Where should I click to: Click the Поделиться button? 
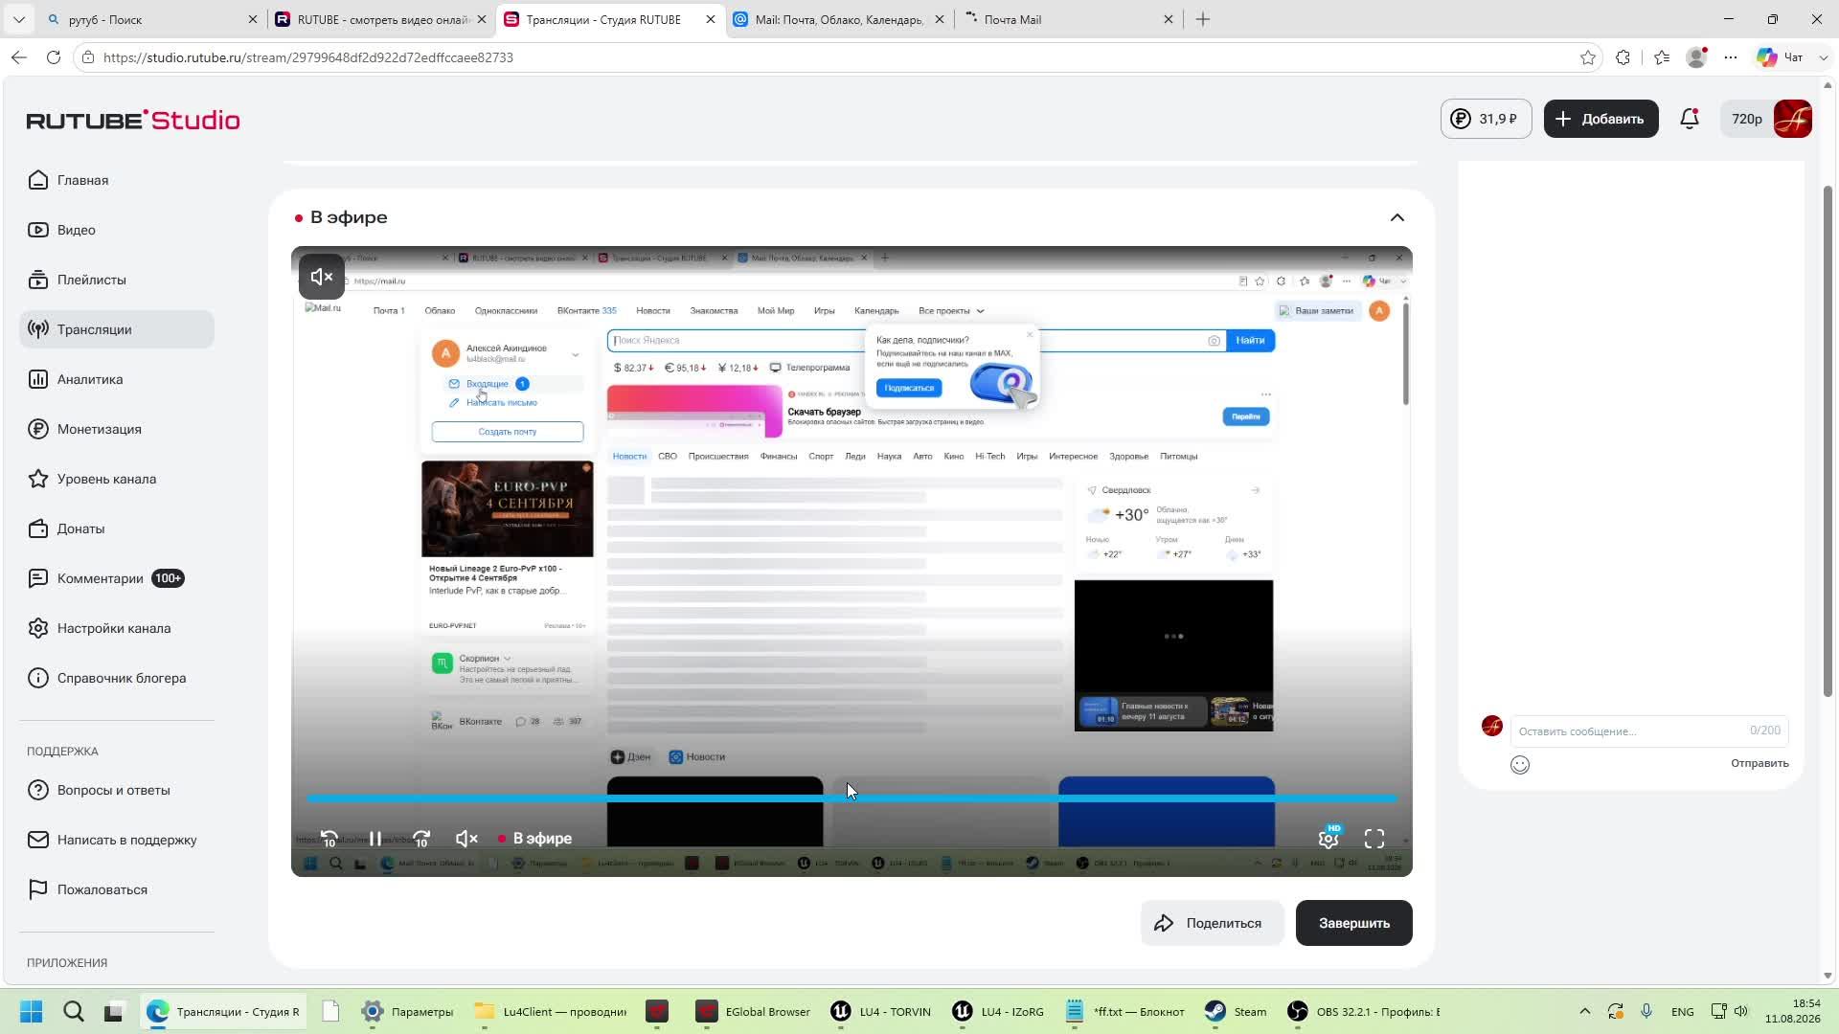point(1212,923)
